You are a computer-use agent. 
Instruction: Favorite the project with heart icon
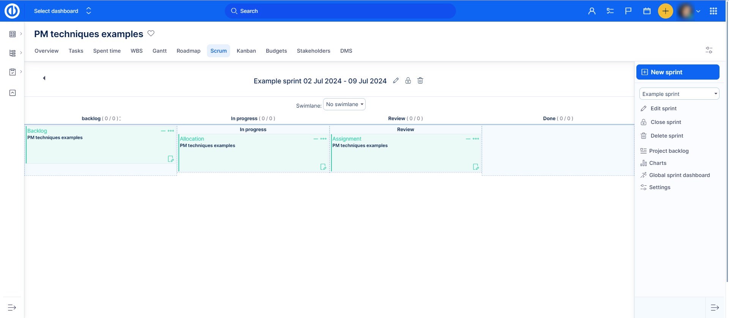pyautogui.click(x=151, y=33)
